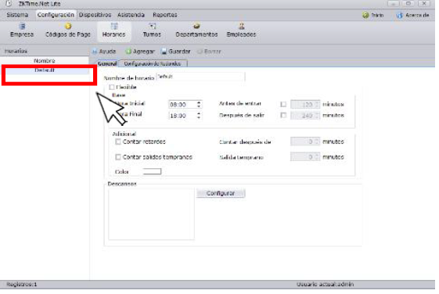Open the Empleados section
Viewport: 439px width, 294px height.
tap(241, 30)
